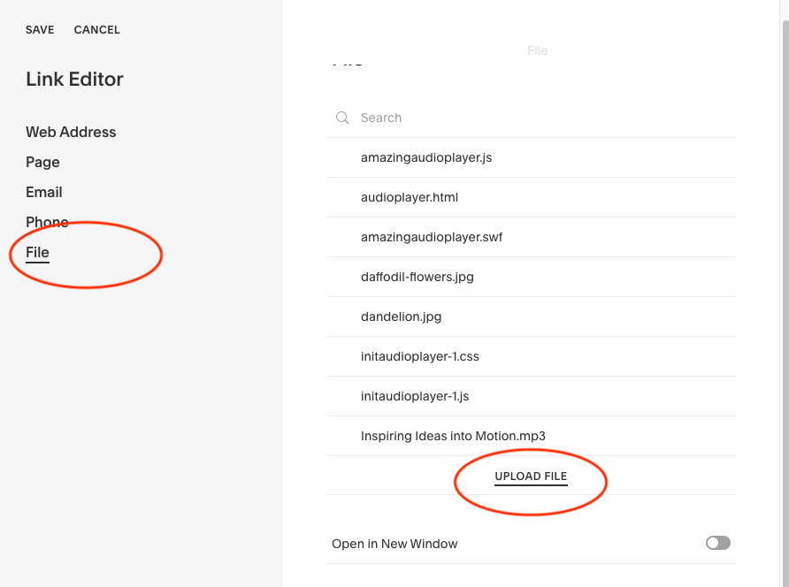Click the UPLOAD FILE link

(531, 476)
